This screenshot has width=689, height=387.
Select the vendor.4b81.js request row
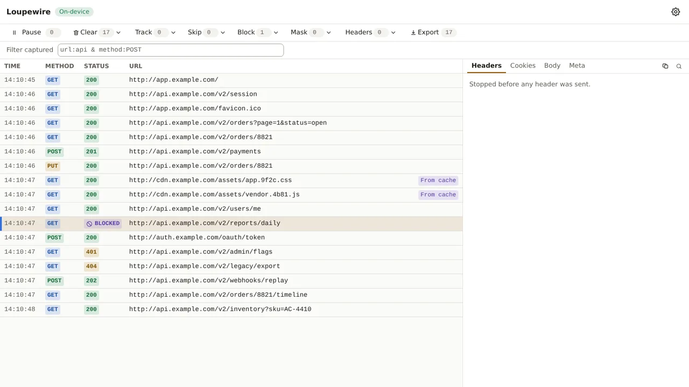pos(231,195)
